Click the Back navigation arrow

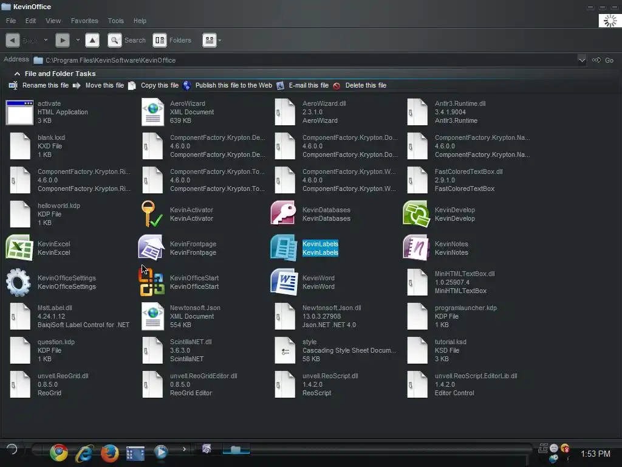(12, 40)
